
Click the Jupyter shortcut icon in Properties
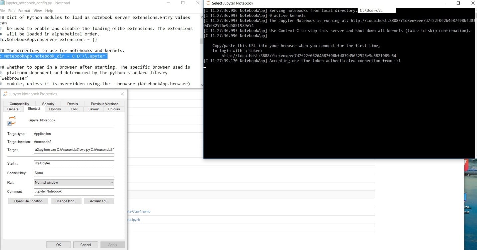click(12, 121)
